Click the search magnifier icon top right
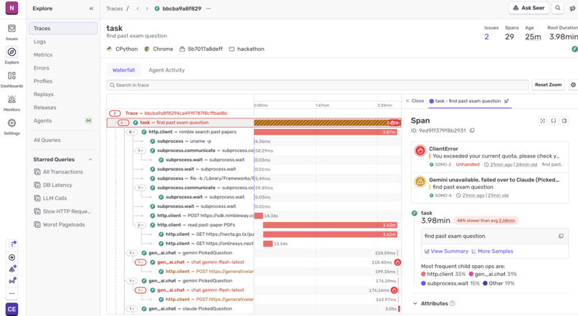The height and width of the screenshot is (316, 578). [x=558, y=8]
